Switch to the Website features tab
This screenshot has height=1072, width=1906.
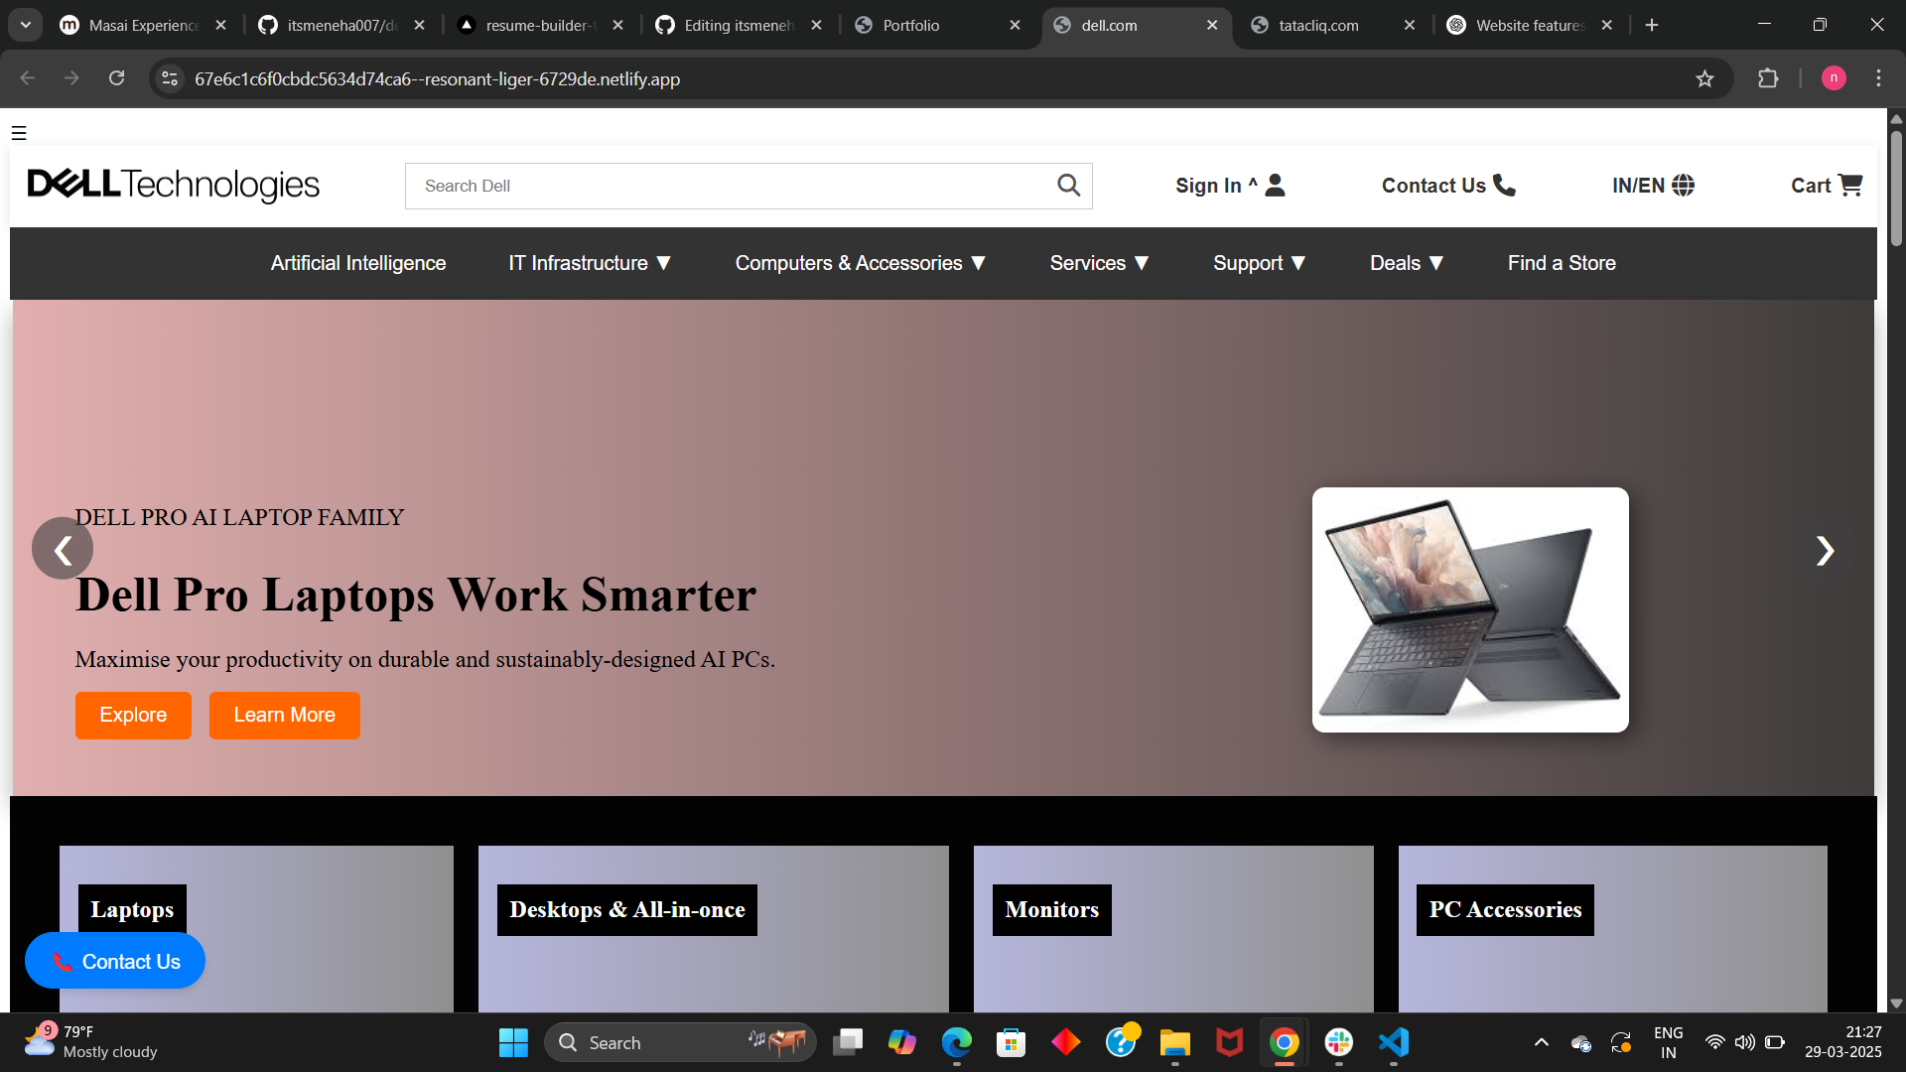coord(1531,25)
